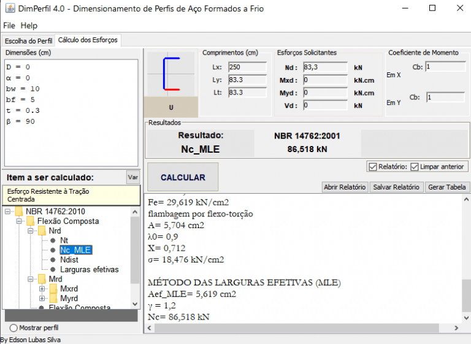Click the report panel scroll up arrow
The image size is (471, 344).
point(466,199)
